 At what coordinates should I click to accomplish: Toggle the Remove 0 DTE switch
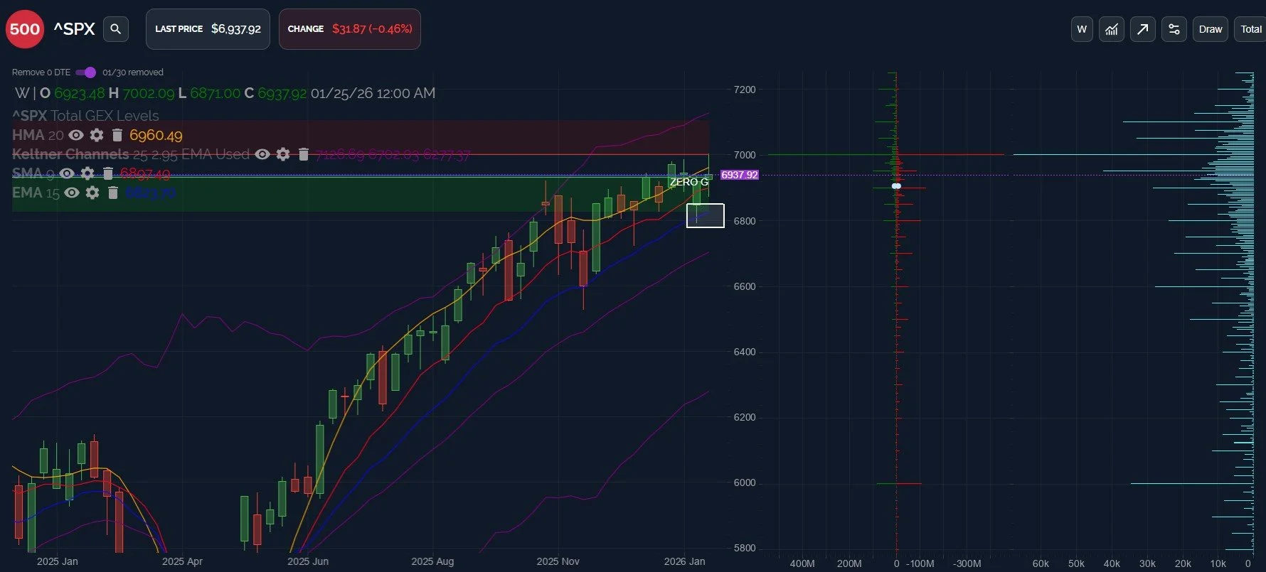(86, 72)
